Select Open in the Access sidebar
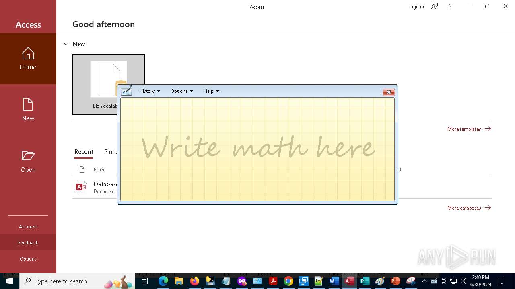The image size is (515, 289). coord(28,161)
